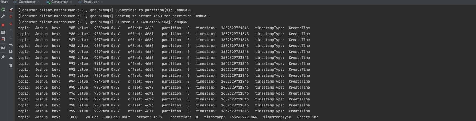The height and width of the screenshot is (121, 476).
Task: Open run configuration via wrench icon
Action: tap(3, 16)
